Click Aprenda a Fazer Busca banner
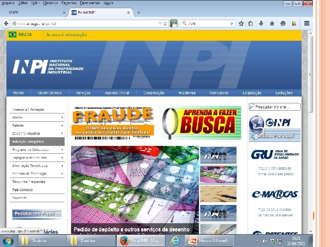 click(x=202, y=123)
